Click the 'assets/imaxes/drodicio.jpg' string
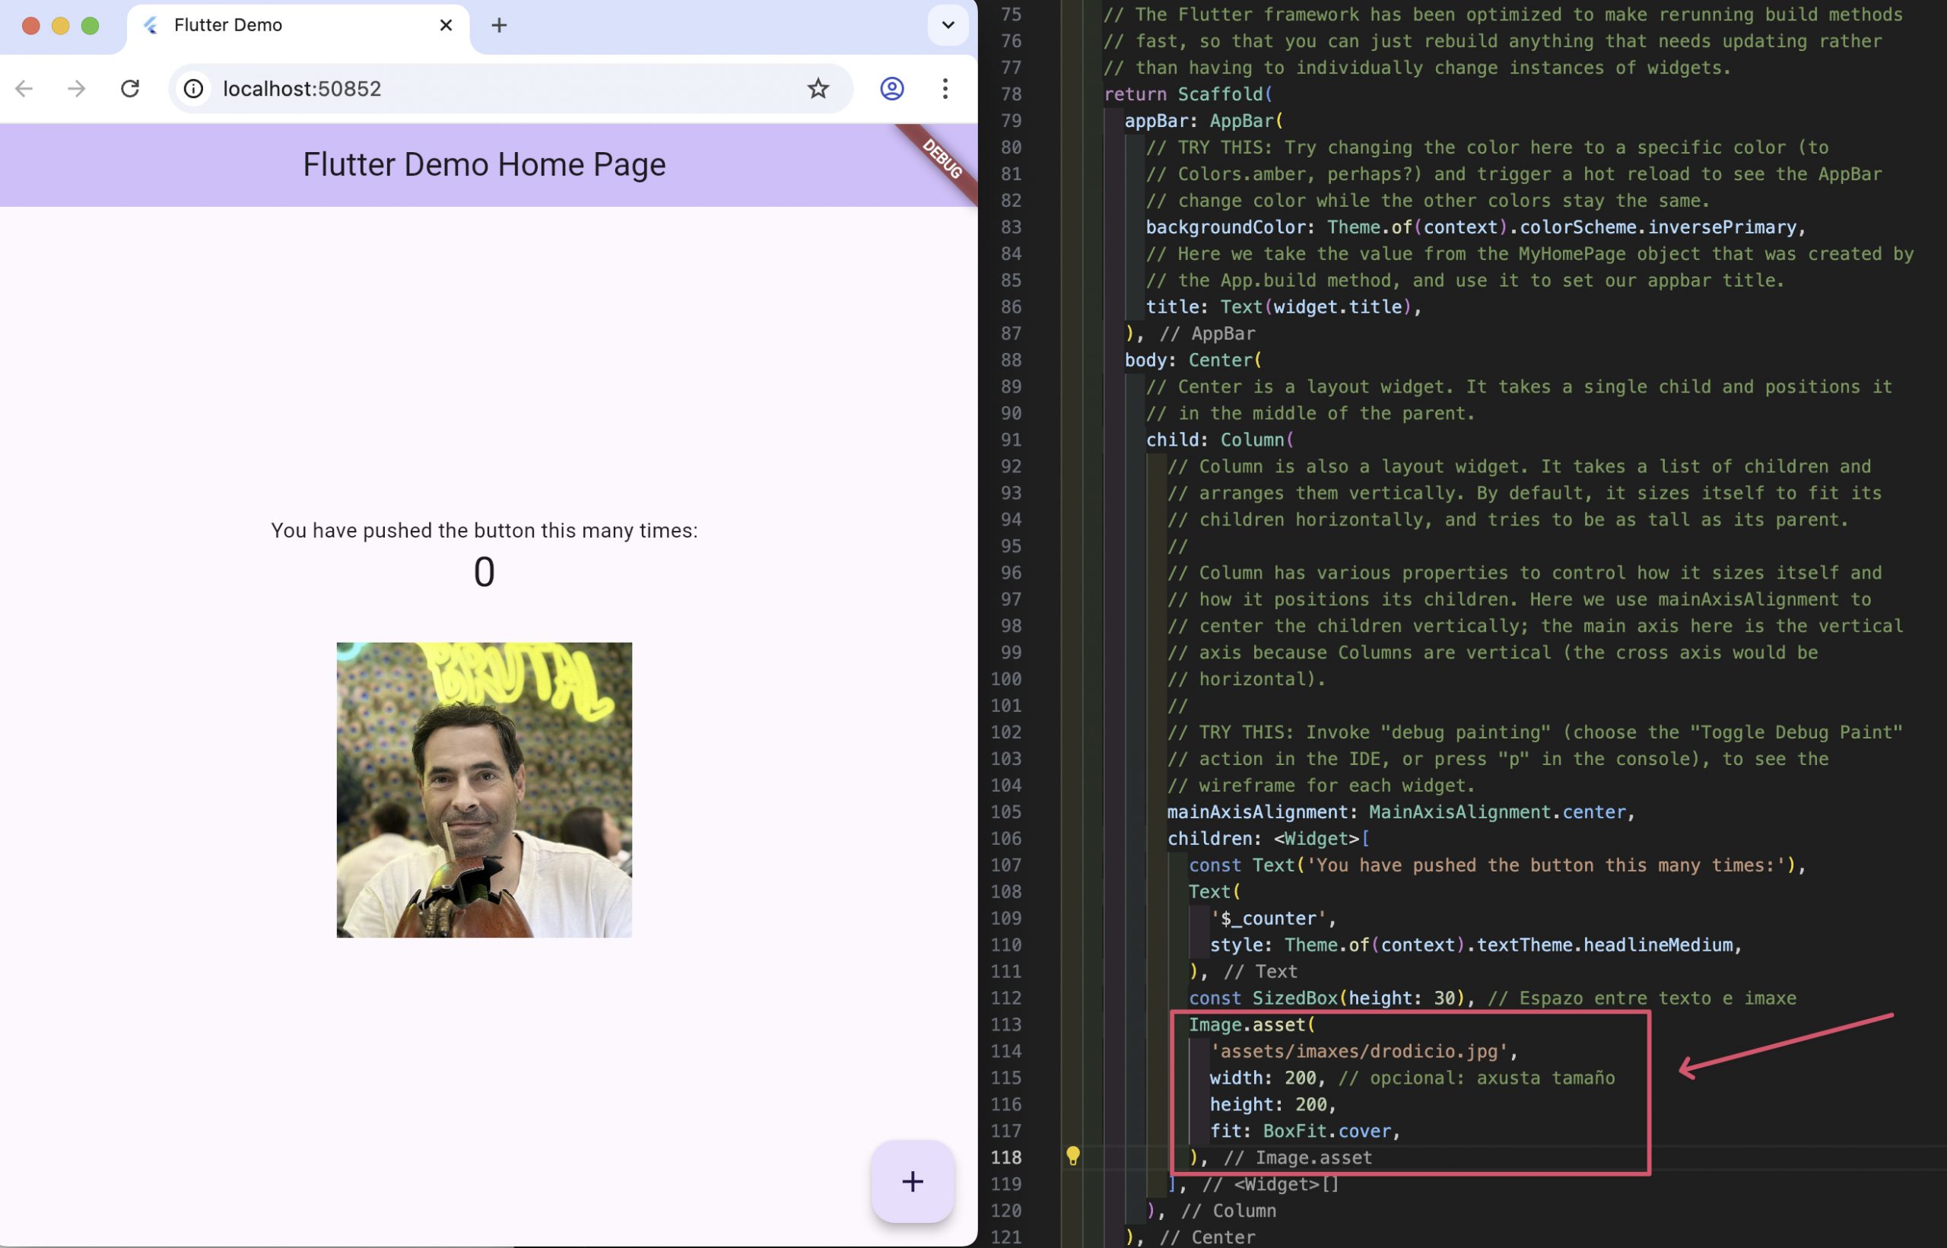 coord(1358,1051)
